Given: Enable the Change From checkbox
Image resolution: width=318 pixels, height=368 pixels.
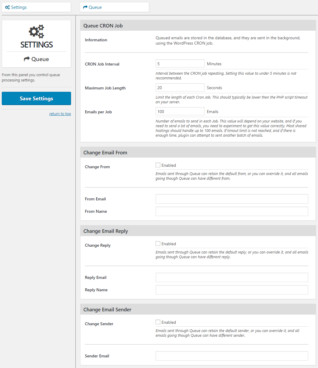Looking at the screenshot, I should 158,165.
